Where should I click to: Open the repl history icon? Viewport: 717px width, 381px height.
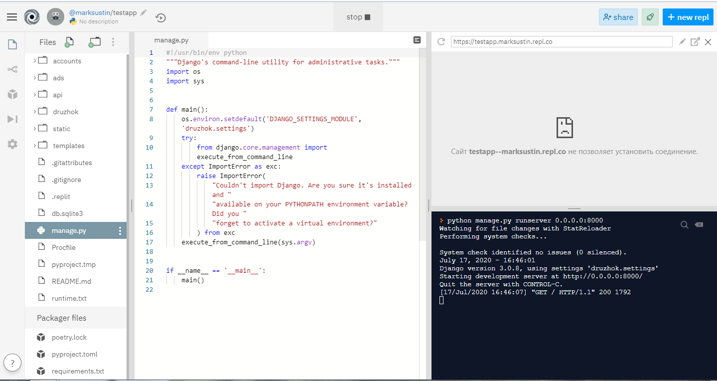160,17
